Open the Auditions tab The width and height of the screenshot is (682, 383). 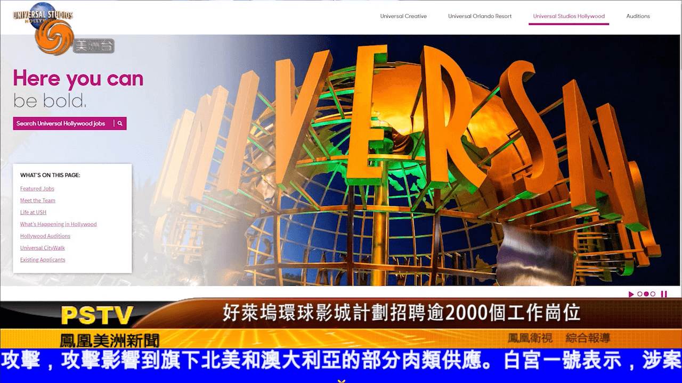tap(638, 16)
